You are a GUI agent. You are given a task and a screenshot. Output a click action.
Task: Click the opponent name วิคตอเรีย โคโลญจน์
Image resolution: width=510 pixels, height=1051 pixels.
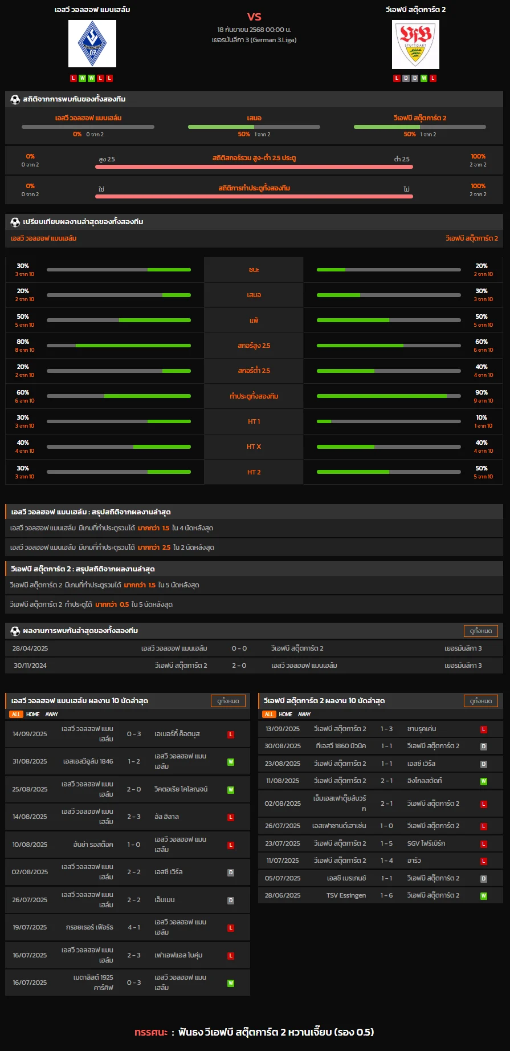click(181, 790)
